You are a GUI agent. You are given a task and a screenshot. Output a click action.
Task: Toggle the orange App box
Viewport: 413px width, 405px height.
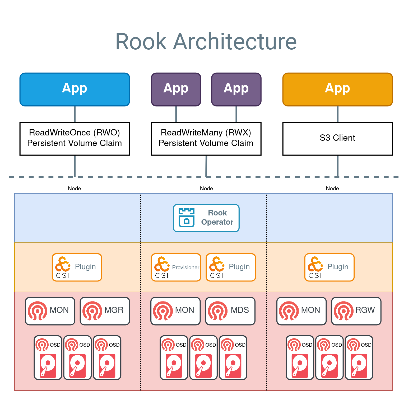337,89
